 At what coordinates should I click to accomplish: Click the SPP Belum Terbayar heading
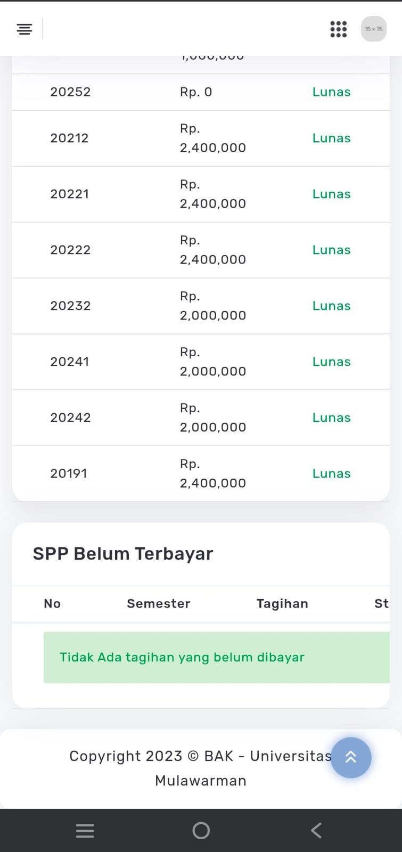[x=123, y=554]
